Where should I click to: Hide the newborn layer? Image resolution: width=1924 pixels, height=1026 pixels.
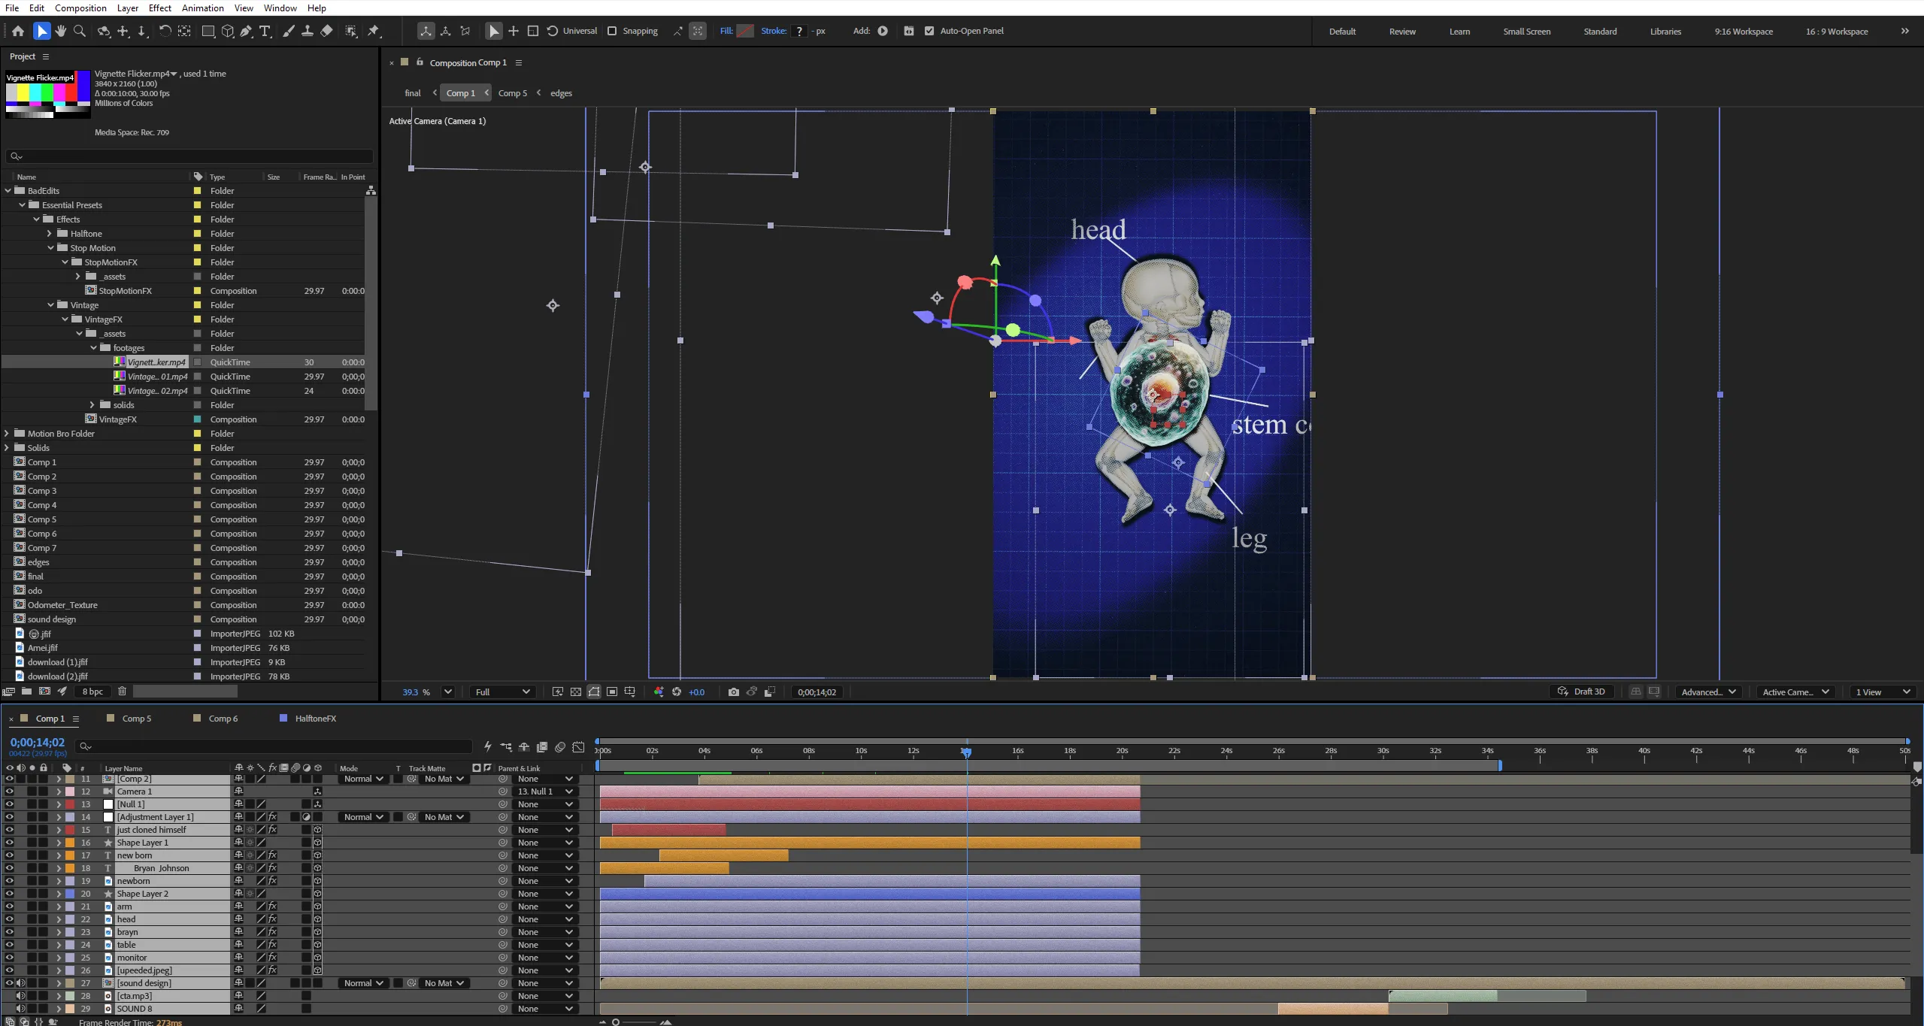(10, 881)
